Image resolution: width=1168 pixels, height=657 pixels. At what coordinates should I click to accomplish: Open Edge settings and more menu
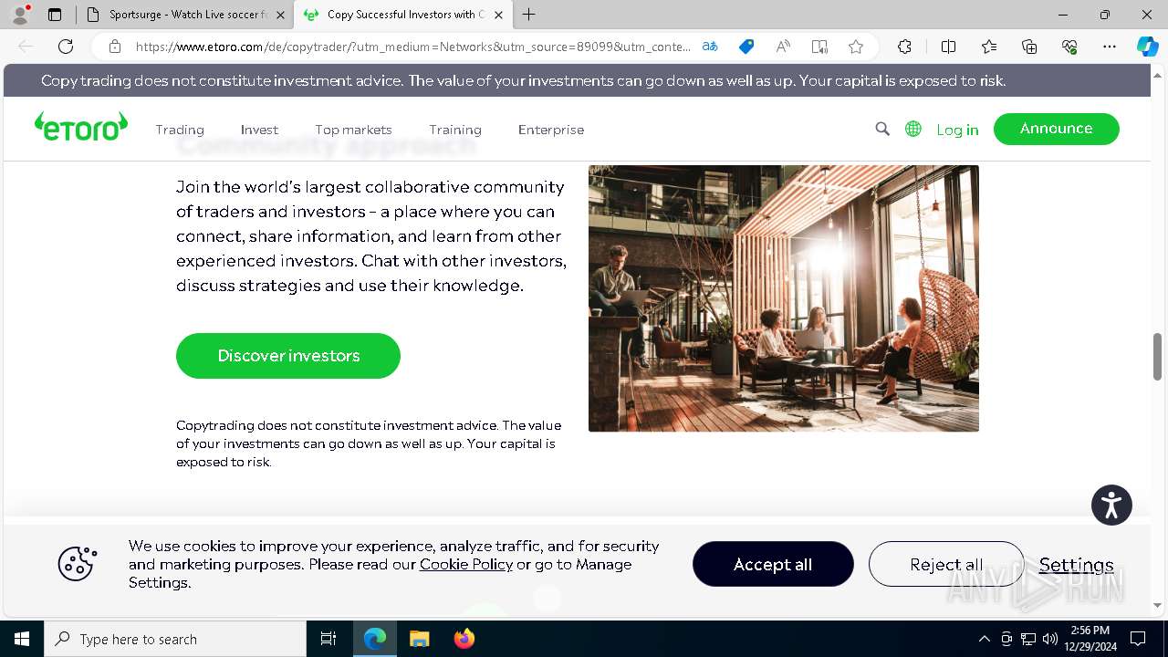click(x=1110, y=47)
